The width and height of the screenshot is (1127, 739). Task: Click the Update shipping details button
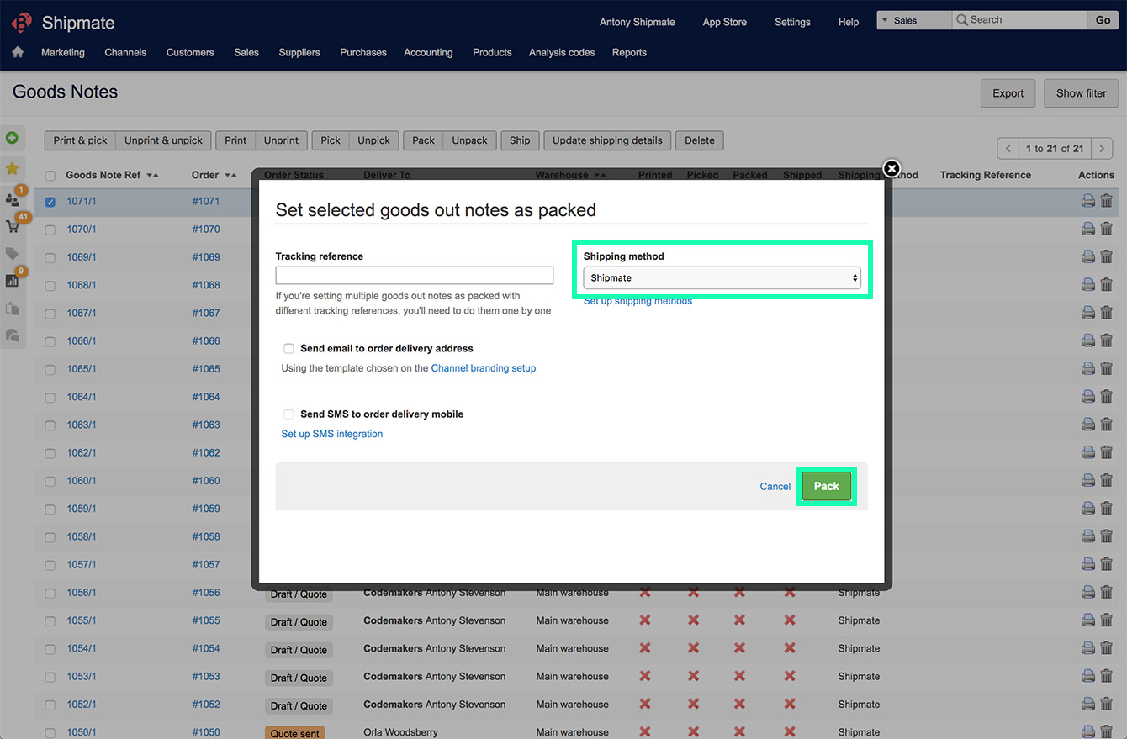click(607, 140)
